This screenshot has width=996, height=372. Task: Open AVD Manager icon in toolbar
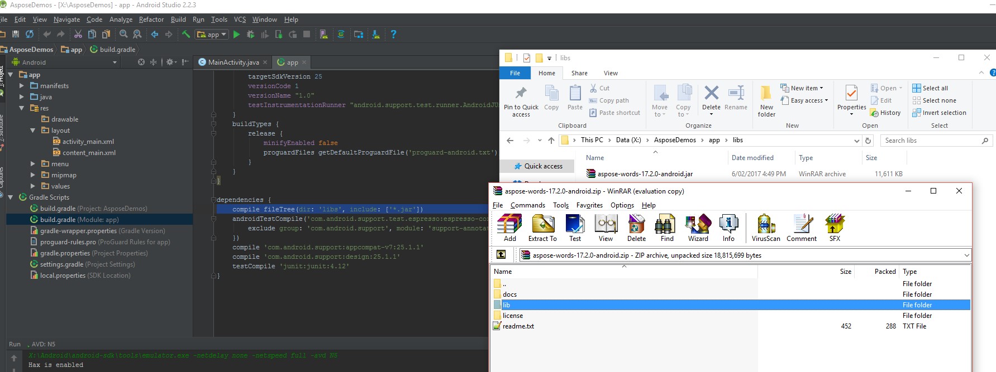pos(323,35)
